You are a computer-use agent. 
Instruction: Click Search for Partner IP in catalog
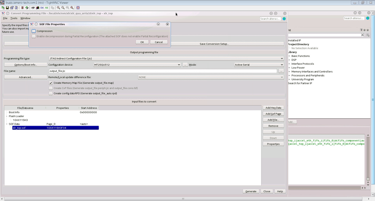(300, 83)
